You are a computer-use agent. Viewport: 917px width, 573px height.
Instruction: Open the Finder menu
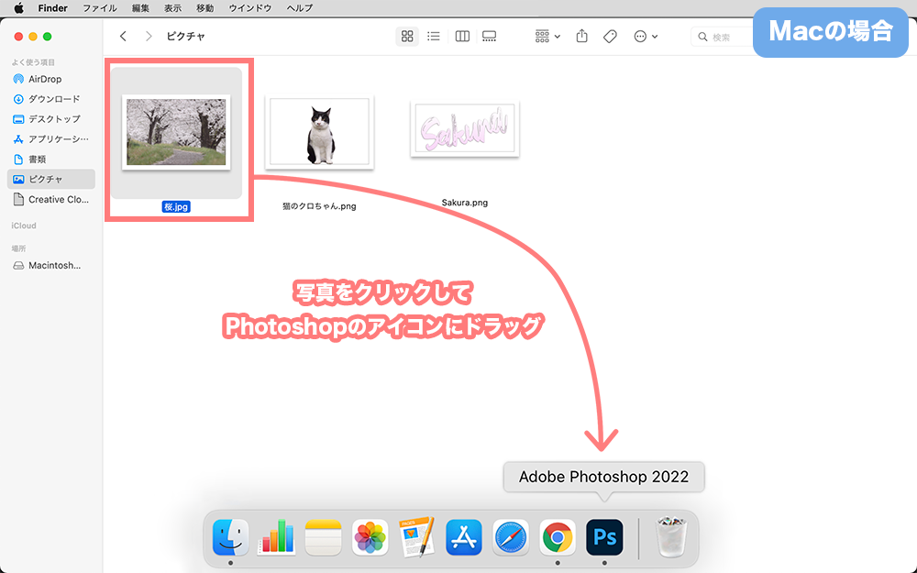[x=52, y=8]
